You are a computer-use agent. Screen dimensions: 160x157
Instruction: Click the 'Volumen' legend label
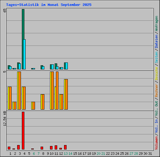point(157,143)
